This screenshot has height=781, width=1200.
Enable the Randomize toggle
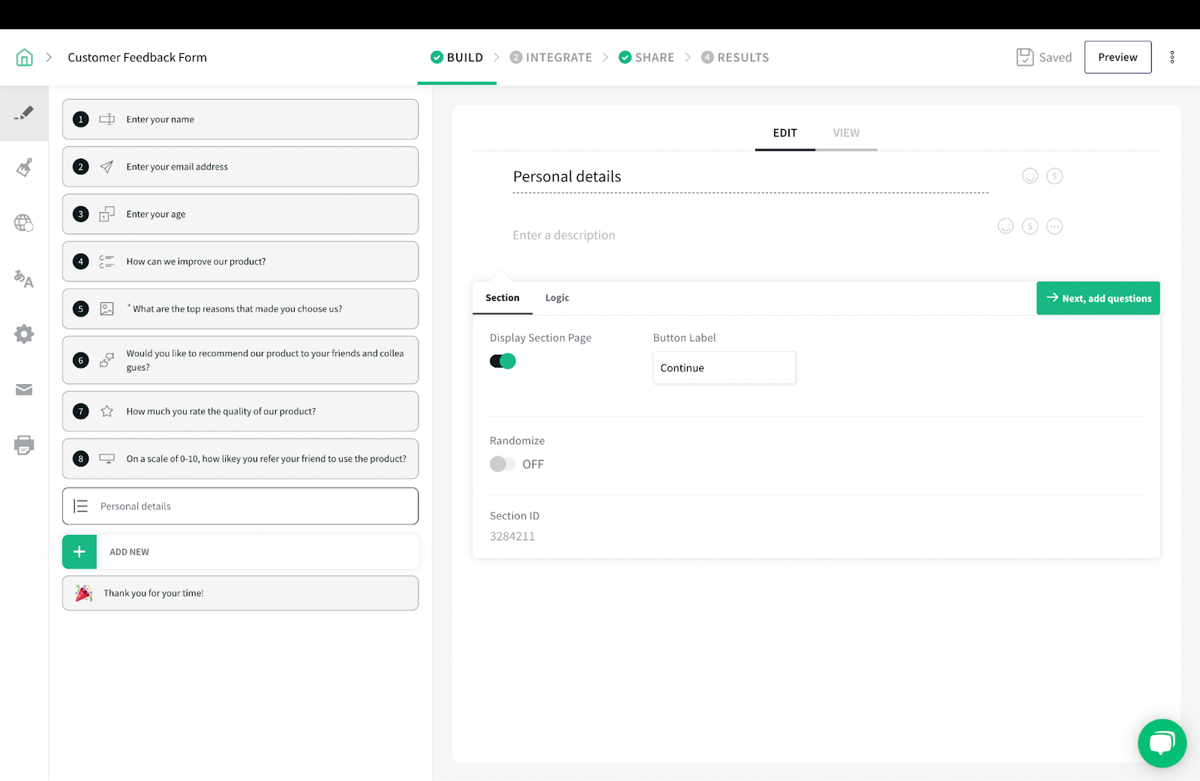click(502, 464)
